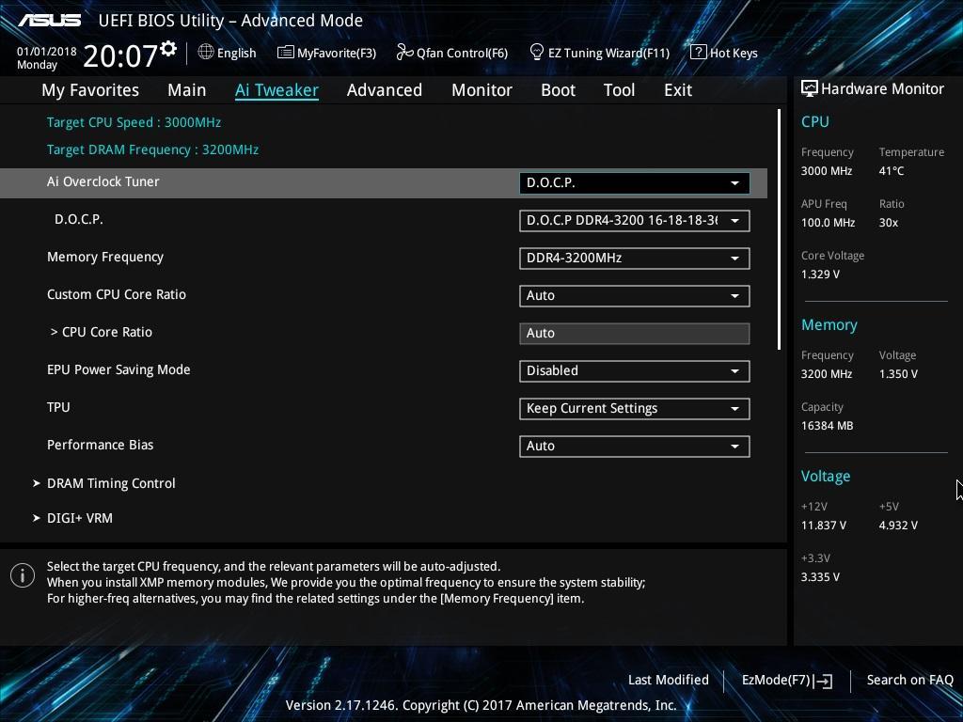Switch to the Tool tab
Image resolution: width=963 pixels, height=722 pixels.
click(x=619, y=90)
